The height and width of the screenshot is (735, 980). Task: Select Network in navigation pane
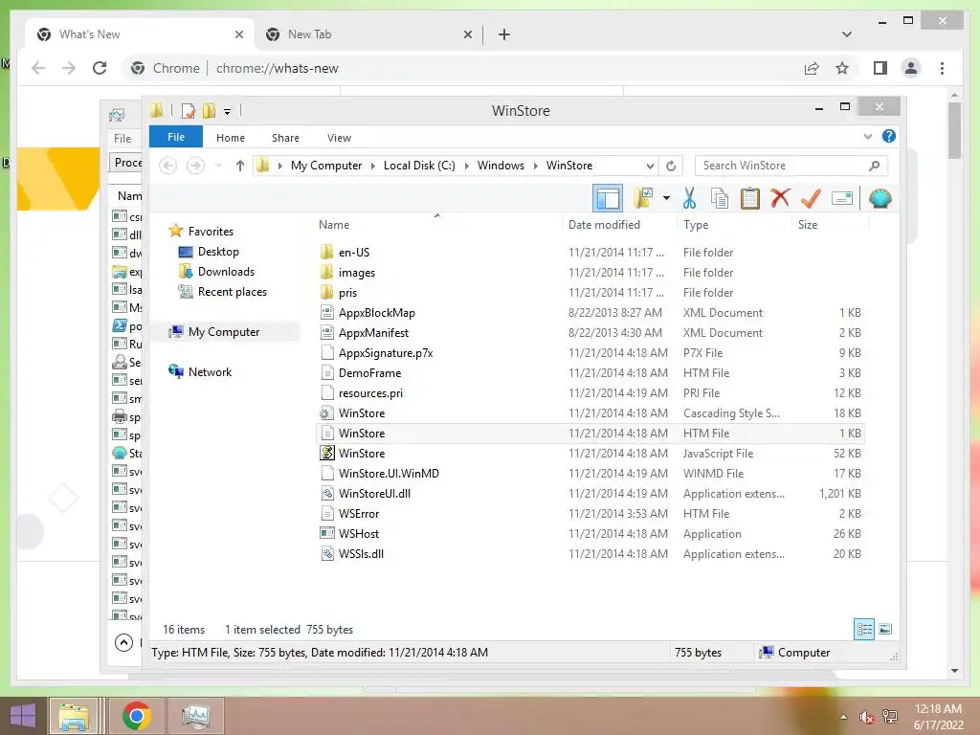[210, 372]
